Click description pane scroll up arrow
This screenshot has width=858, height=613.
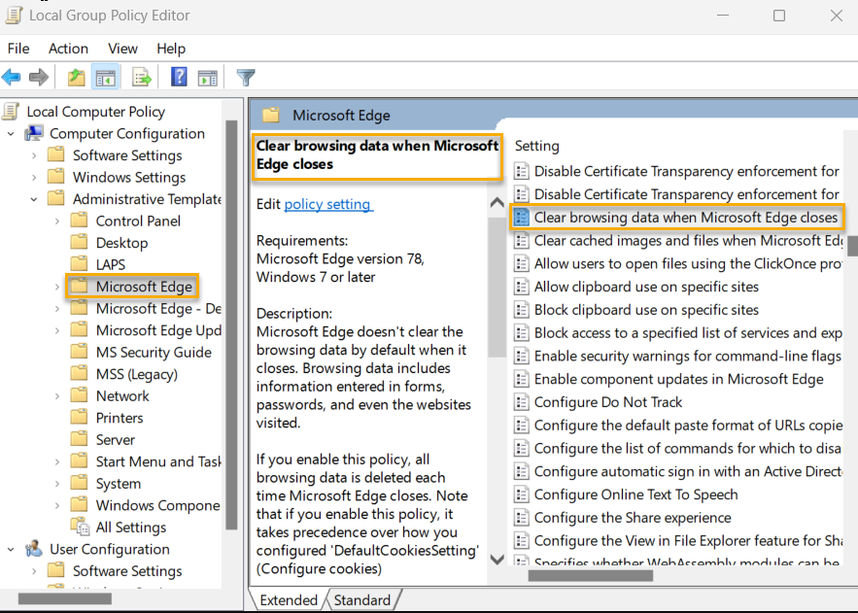coord(497,203)
